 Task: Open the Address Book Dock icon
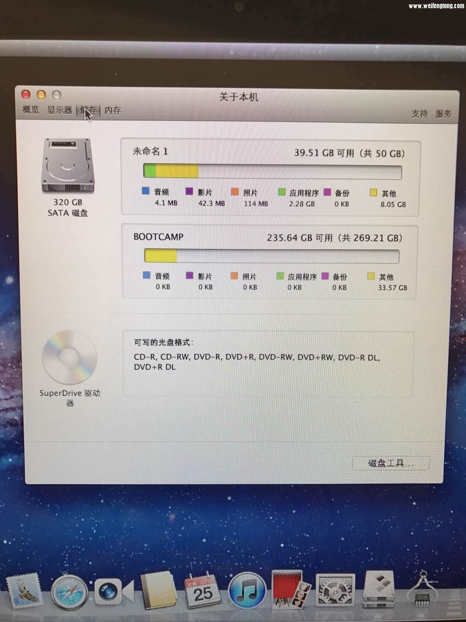158,590
